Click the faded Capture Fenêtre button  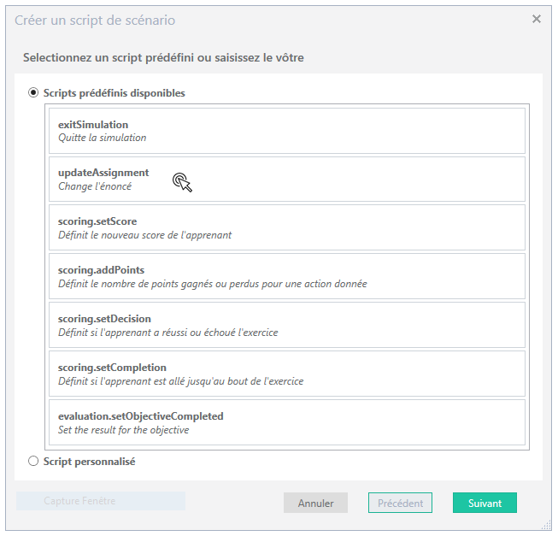pyautogui.click(x=101, y=501)
